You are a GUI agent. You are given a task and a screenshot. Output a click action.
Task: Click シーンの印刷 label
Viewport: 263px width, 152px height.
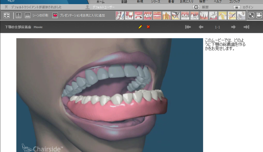pos(40,15)
